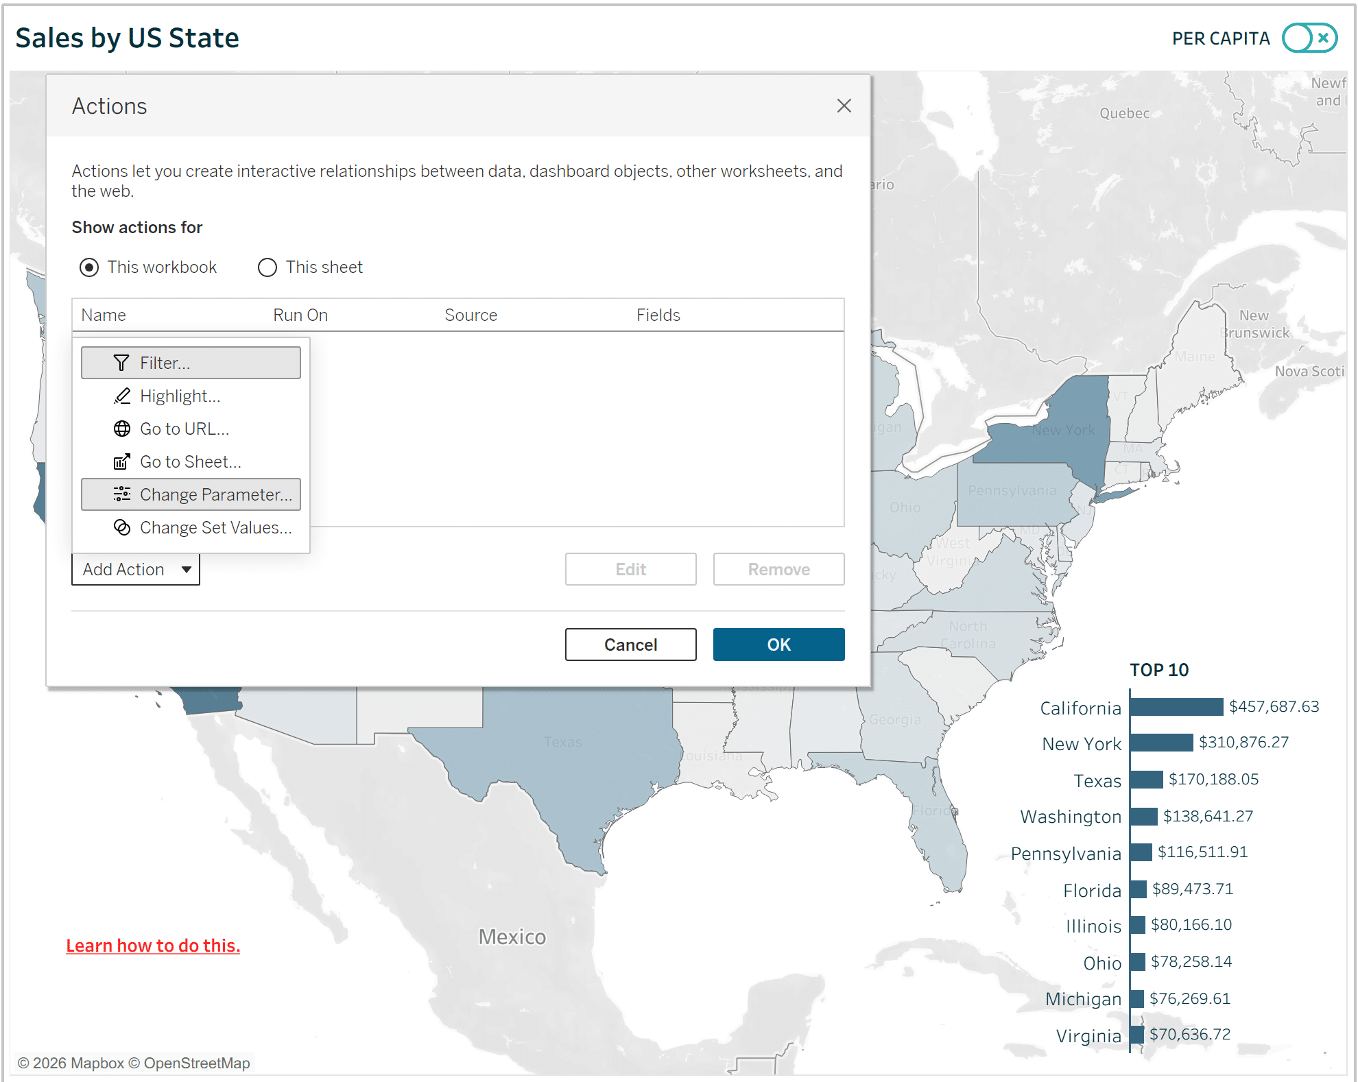Click the New York bar in Top 10
1358x1082 pixels.
[x=1162, y=743]
